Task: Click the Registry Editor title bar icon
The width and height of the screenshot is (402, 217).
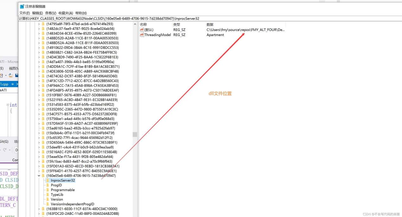Action: pos(22,6)
